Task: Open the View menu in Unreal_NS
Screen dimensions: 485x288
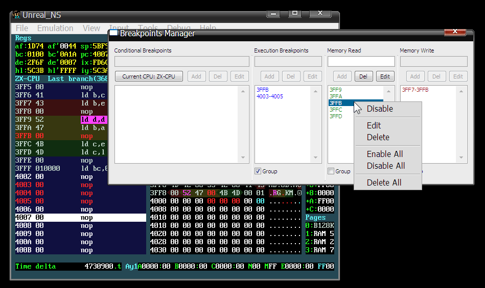Action: [x=91, y=28]
